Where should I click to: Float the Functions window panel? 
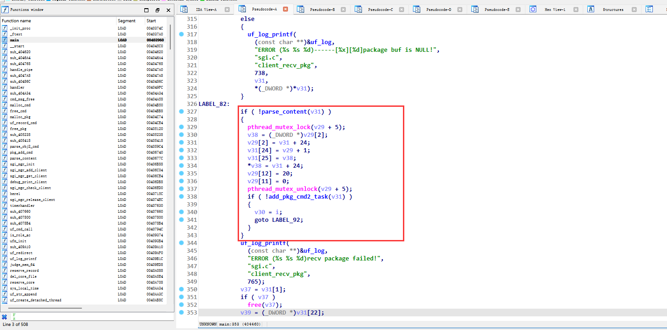coord(158,10)
